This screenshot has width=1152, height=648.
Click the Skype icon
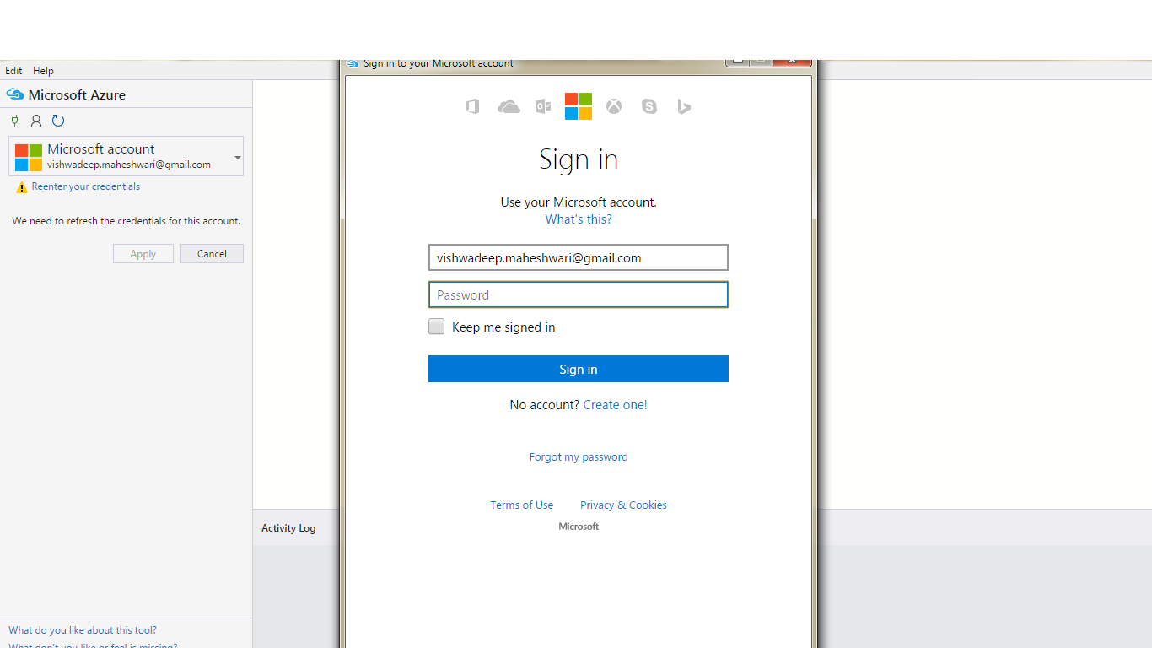(649, 106)
